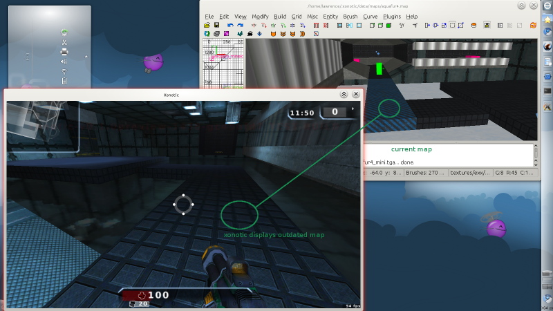Open the wireless network tray icon
The image size is (553, 311).
click(x=64, y=71)
